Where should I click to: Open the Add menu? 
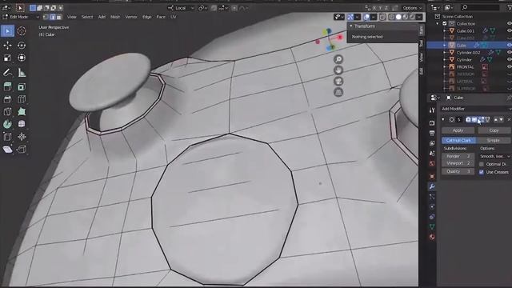[x=102, y=17]
